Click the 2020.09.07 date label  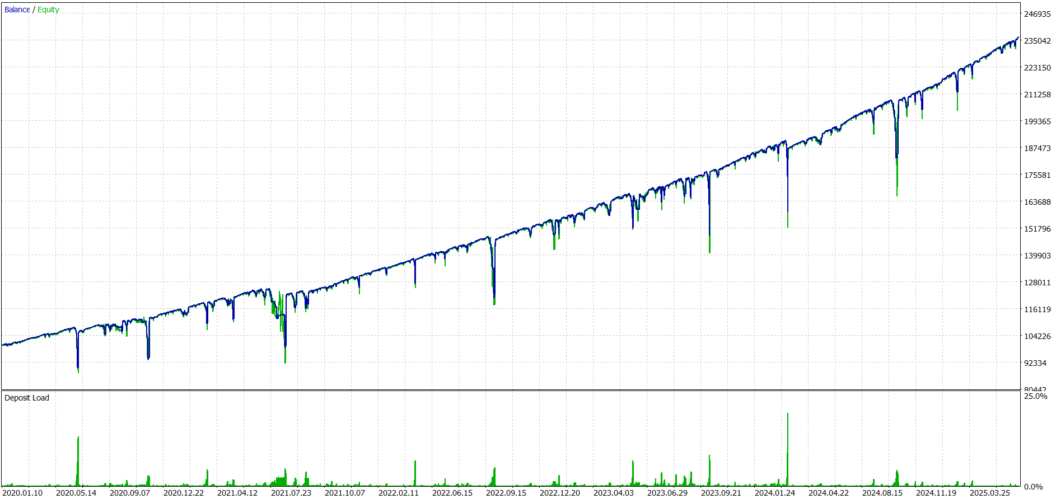tap(130, 493)
